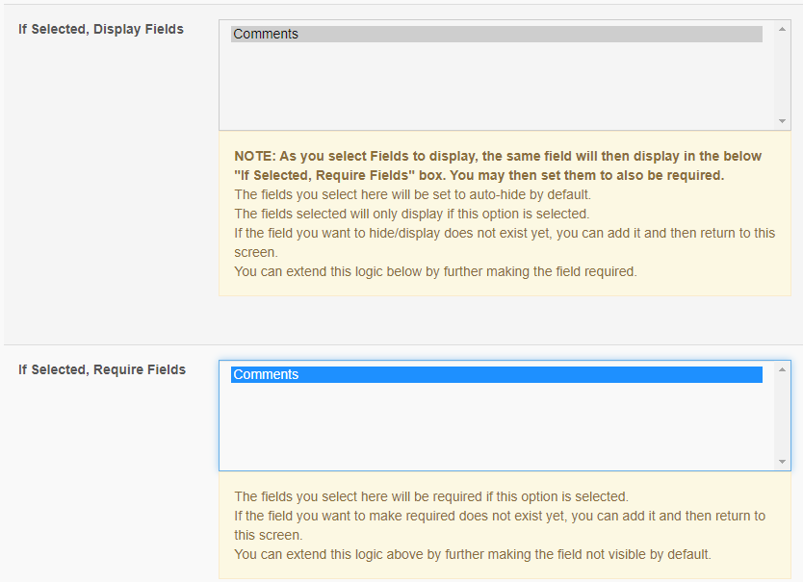Viewport: 803px width, 582px height.
Task: Click the Display Fields list down arrow
Action: click(782, 121)
